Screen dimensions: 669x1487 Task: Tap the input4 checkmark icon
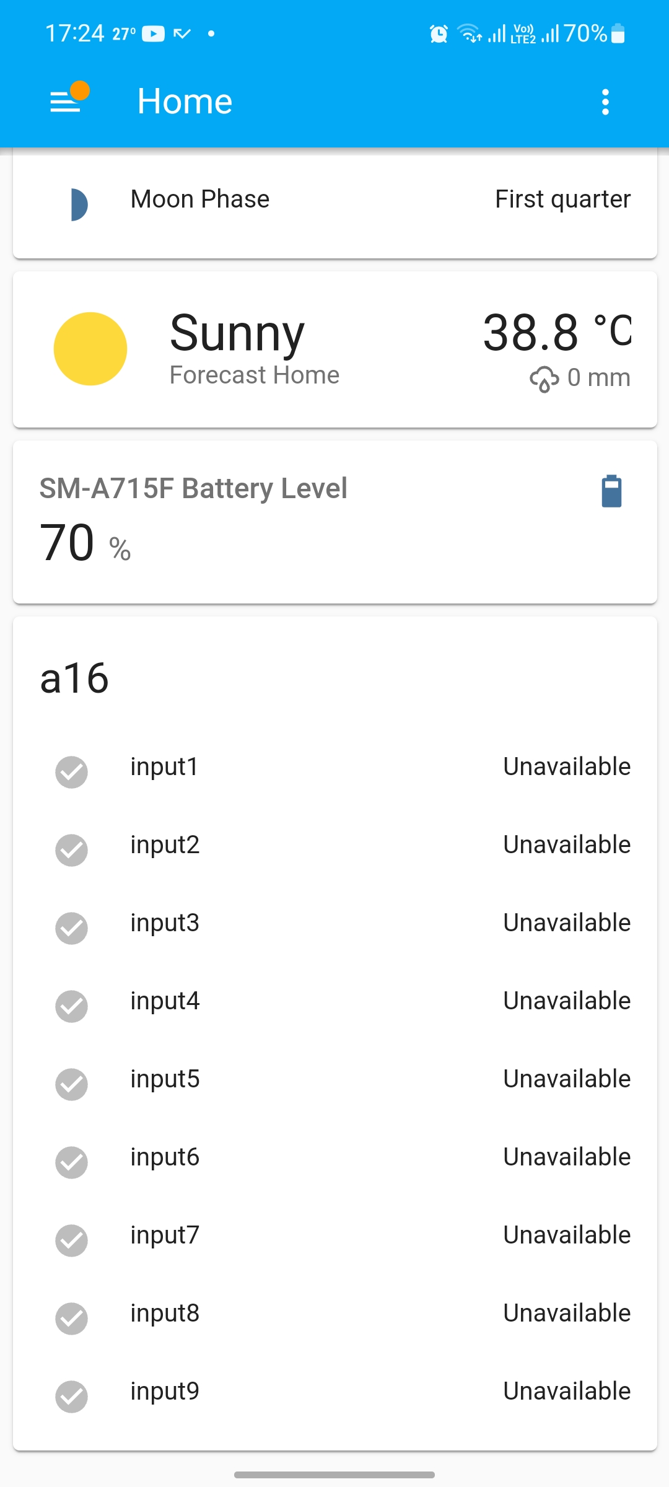(72, 1006)
